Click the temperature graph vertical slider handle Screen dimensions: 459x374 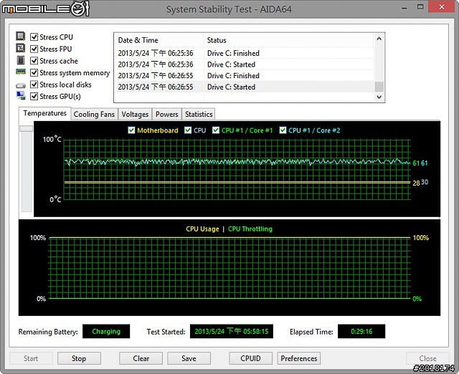click(x=26, y=128)
